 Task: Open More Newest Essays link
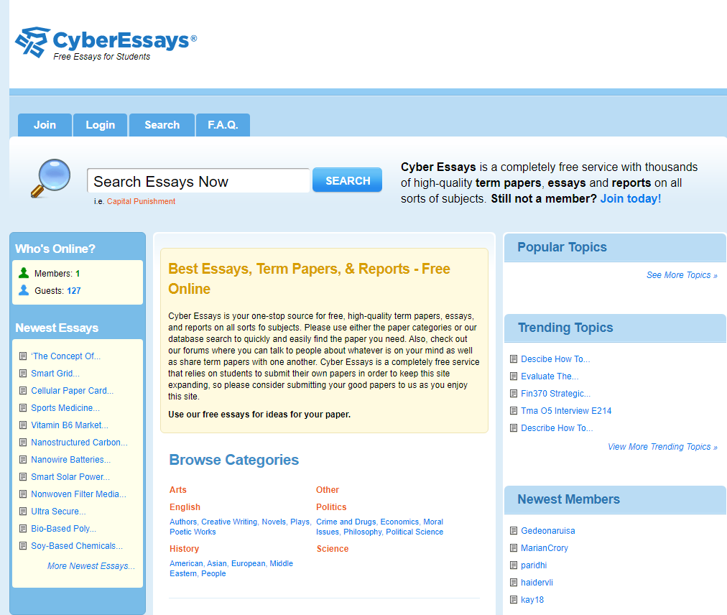(91, 566)
